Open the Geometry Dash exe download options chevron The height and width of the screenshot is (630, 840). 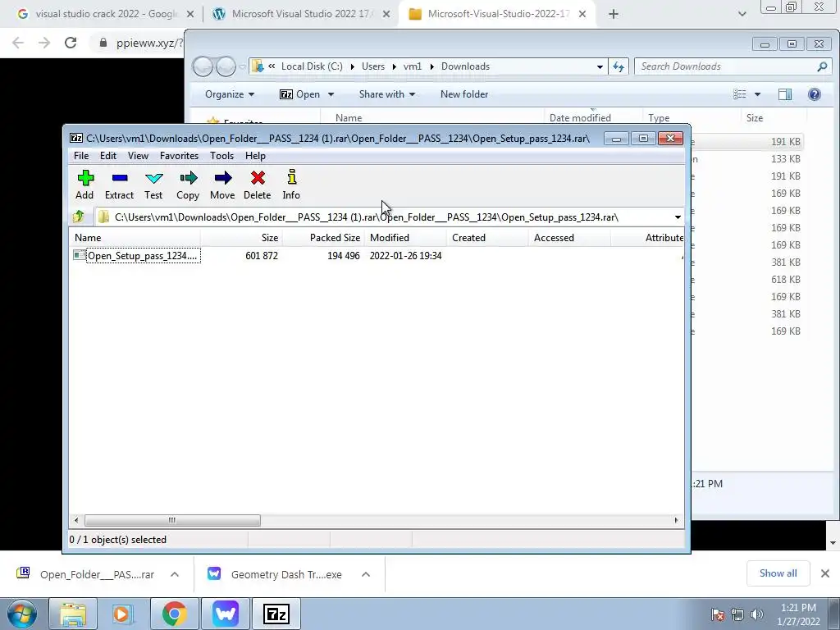[366, 574]
